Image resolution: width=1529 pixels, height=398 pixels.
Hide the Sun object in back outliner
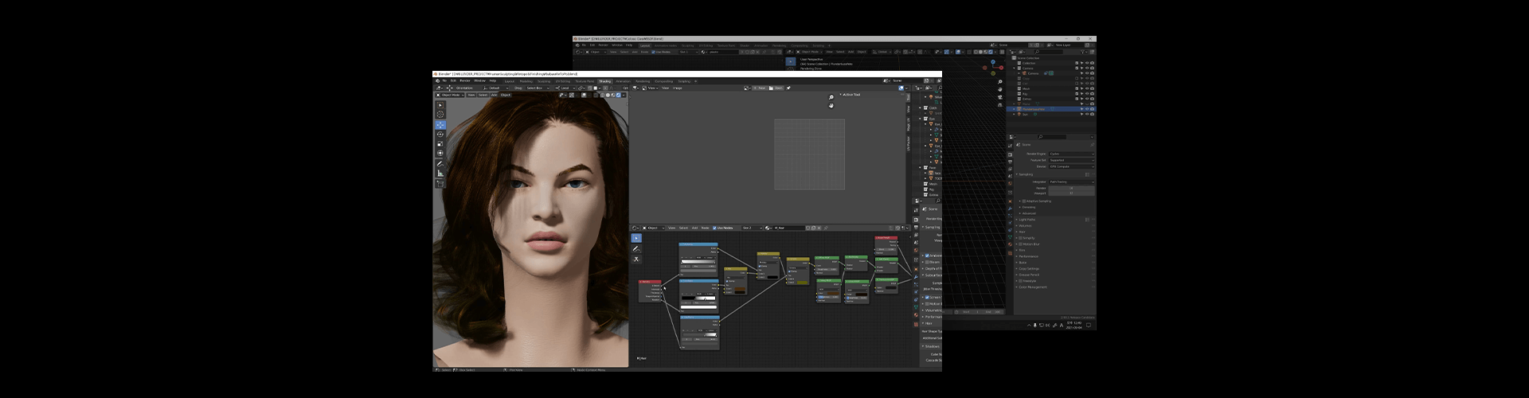pos(1087,114)
